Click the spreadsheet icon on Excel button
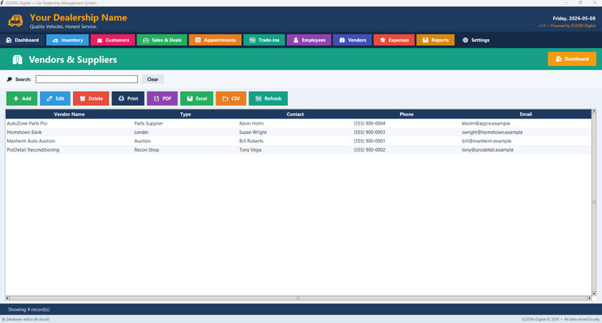This screenshot has height=323, width=602. [x=190, y=98]
